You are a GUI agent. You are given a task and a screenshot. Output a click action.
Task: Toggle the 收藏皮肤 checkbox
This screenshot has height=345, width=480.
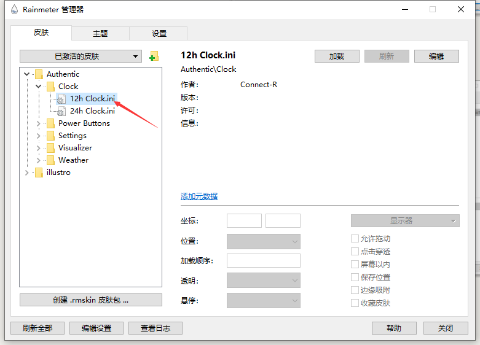click(x=355, y=303)
